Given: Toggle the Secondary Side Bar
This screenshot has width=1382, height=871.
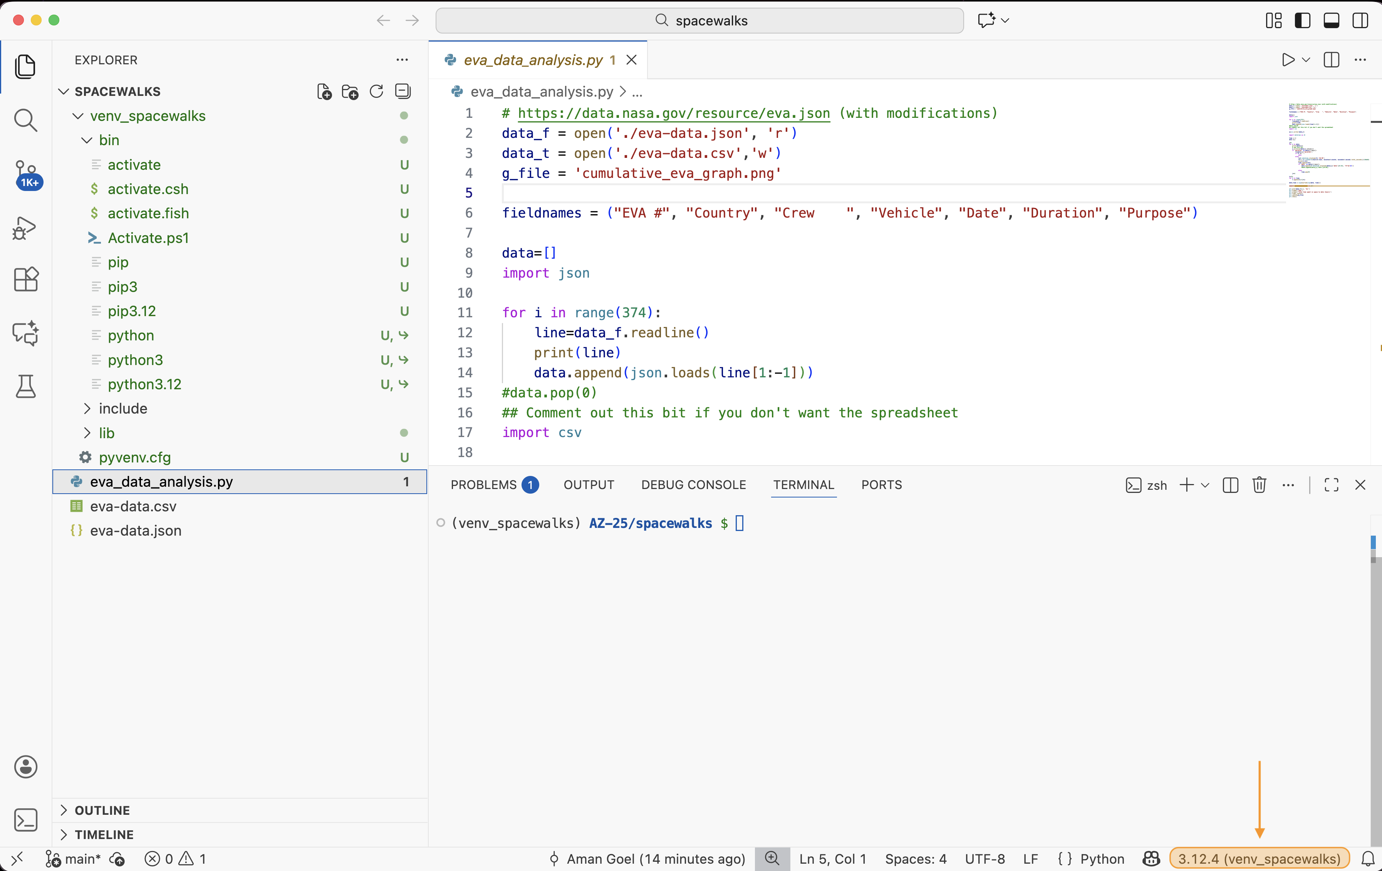Looking at the screenshot, I should (x=1360, y=20).
